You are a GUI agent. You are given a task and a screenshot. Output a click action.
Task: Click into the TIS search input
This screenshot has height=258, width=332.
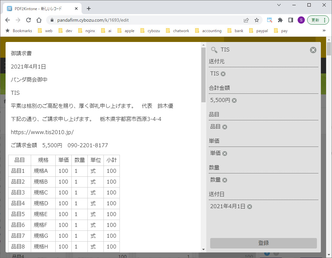point(262,50)
